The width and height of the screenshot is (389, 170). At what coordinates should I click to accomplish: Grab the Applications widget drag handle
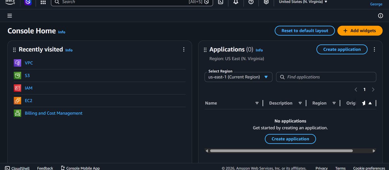tap(205, 50)
